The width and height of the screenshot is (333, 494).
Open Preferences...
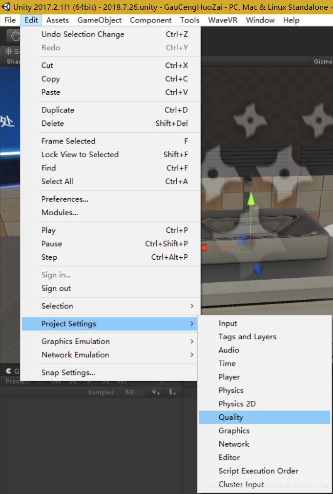(x=110, y=199)
